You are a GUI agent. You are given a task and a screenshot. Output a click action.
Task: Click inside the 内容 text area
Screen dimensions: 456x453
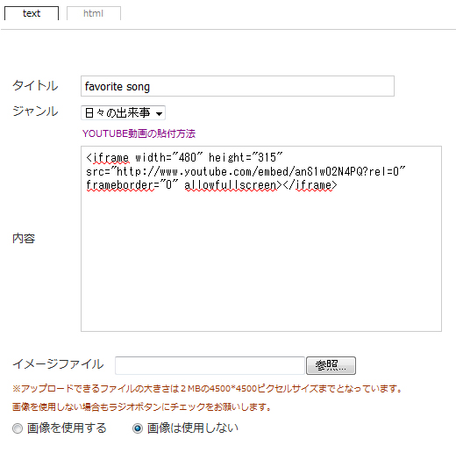pyautogui.click(x=261, y=239)
